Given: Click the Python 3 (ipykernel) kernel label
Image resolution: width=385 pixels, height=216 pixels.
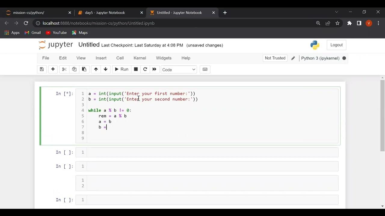Looking at the screenshot, I should (320, 58).
